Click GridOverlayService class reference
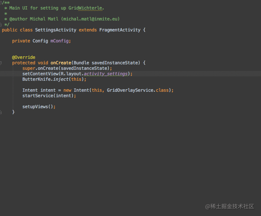Screen dimensions: 261x216 click(130, 90)
